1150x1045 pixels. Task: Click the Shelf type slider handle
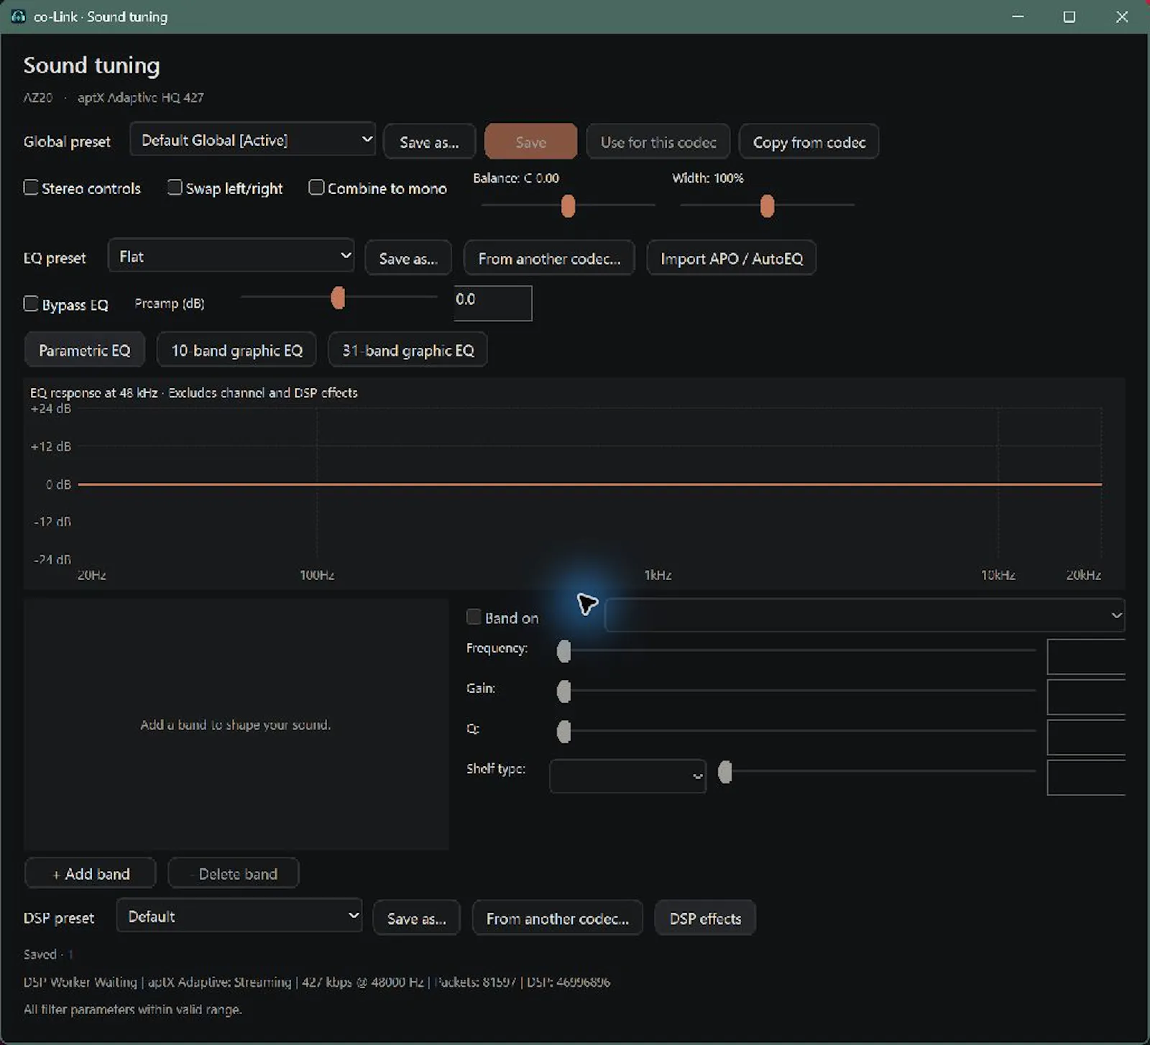pos(725,772)
